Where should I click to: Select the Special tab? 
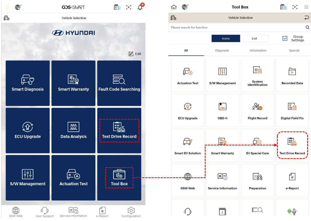(294, 51)
